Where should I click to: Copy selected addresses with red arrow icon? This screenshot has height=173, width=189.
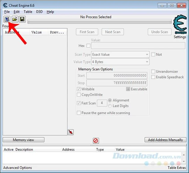(71, 132)
